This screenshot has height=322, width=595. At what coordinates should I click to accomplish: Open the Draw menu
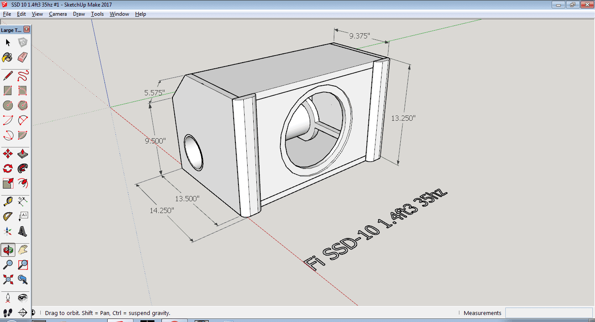pos(79,14)
